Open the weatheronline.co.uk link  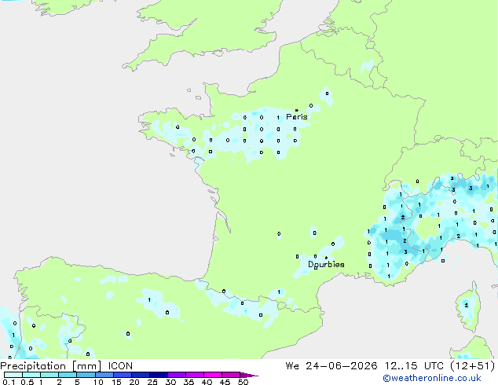point(432,378)
